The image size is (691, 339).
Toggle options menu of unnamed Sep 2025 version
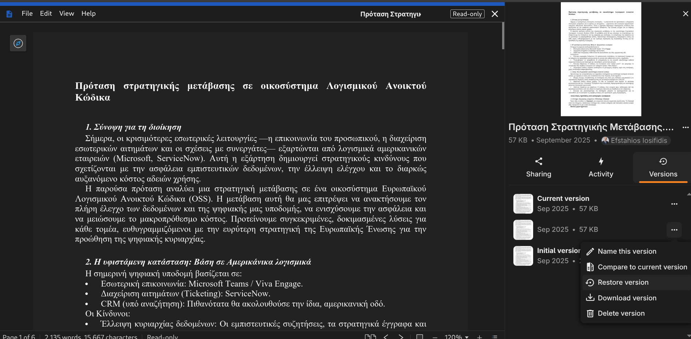(674, 230)
